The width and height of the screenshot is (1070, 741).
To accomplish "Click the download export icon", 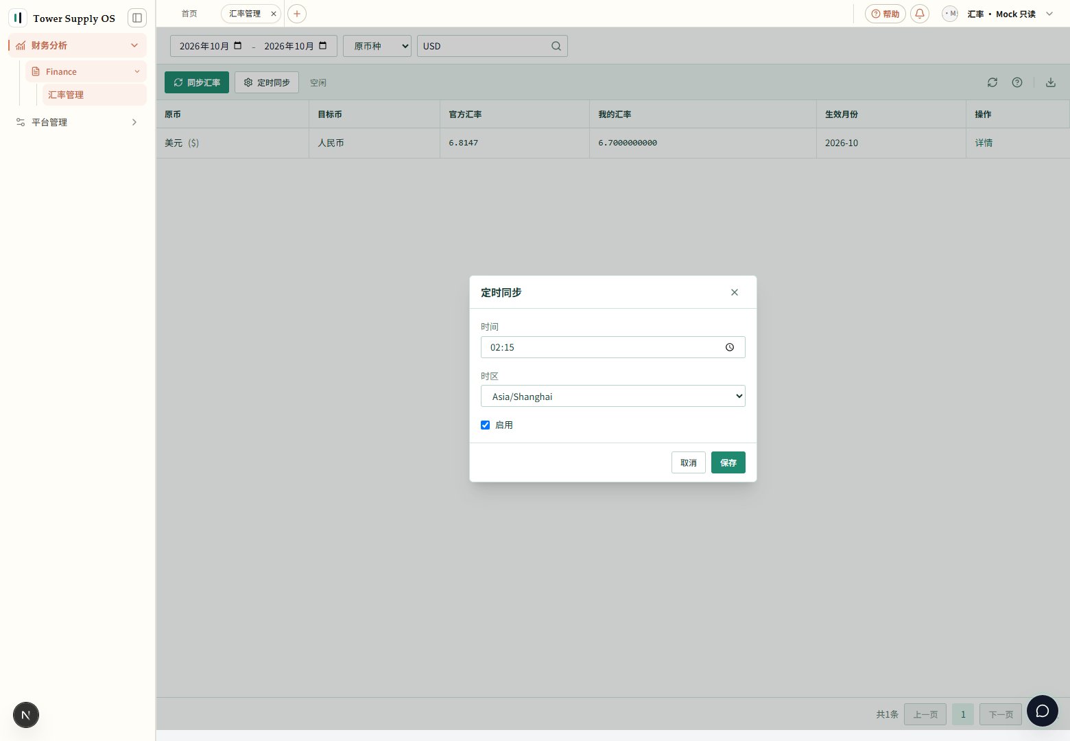I will point(1051,82).
